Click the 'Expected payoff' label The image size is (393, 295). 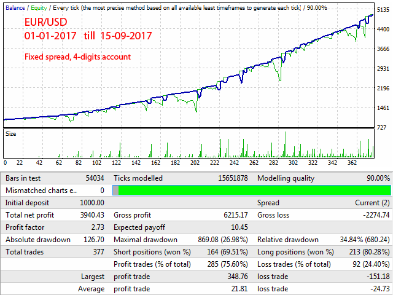[139, 227]
